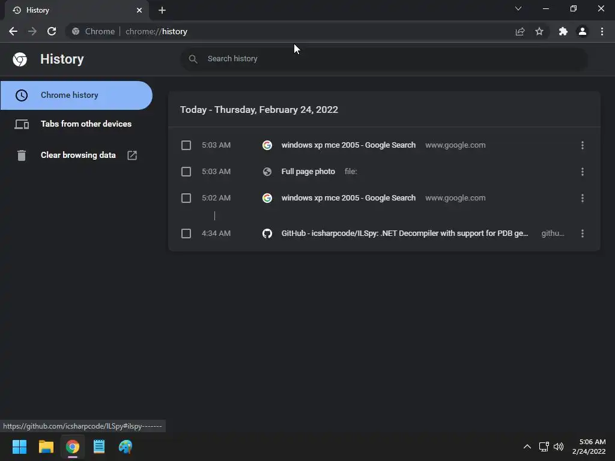This screenshot has height=461, width=615.
Task: Open the Full page photo history link
Action: (308, 171)
